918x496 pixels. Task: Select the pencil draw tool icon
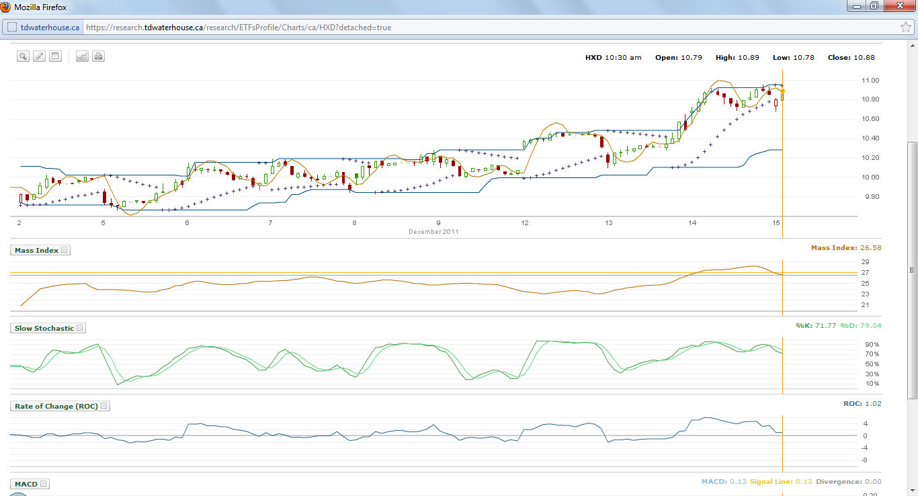[x=39, y=56]
